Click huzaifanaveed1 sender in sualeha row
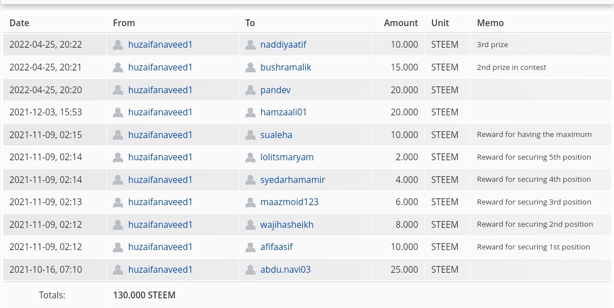The width and height of the screenshot is (614, 308). (160, 135)
